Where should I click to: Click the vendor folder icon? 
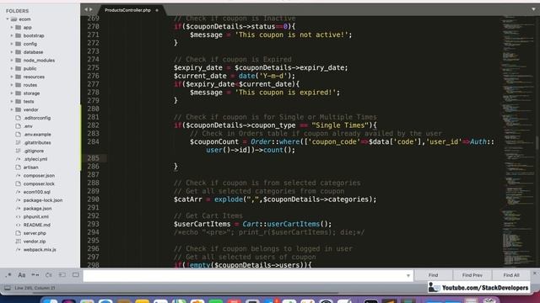click(19, 109)
